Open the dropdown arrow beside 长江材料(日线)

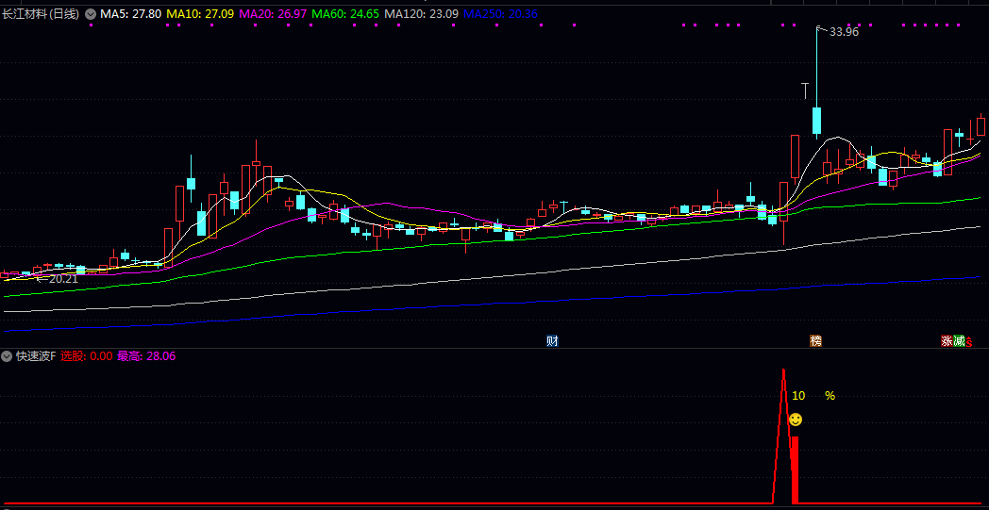[x=91, y=13]
